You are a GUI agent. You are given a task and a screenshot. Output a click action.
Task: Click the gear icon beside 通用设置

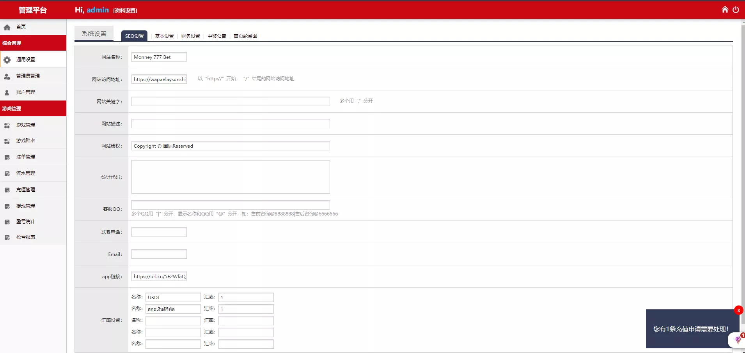(7, 60)
